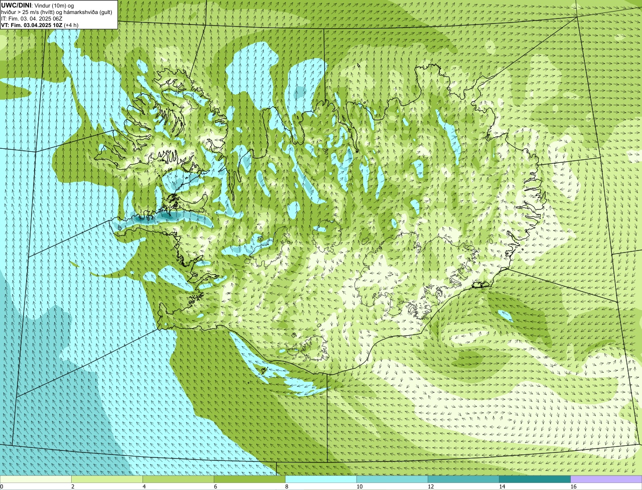Click the 'IT: Fim. 03. 04. 2025 06Z' line
The height and width of the screenshot is (490, 642).
32,19
